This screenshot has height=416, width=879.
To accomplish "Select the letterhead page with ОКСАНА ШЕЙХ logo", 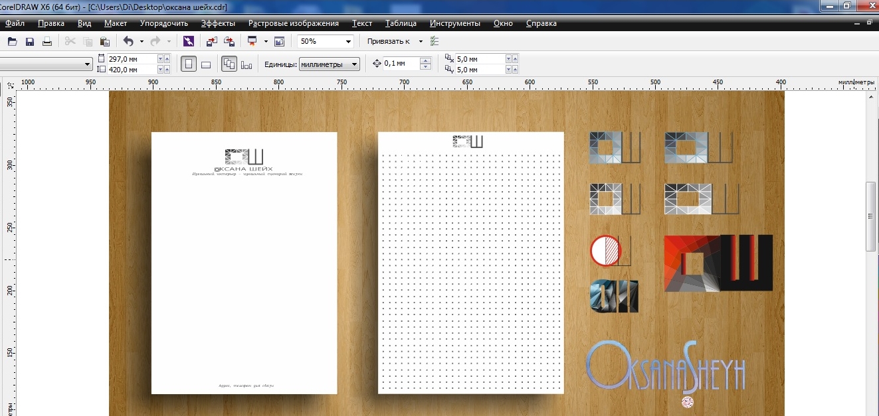I will [244, 263].
